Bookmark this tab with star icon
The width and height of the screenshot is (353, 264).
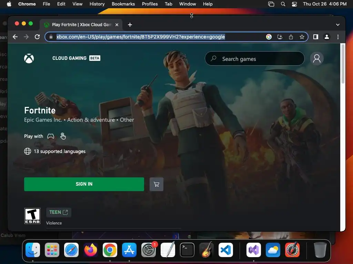(302, 37)
